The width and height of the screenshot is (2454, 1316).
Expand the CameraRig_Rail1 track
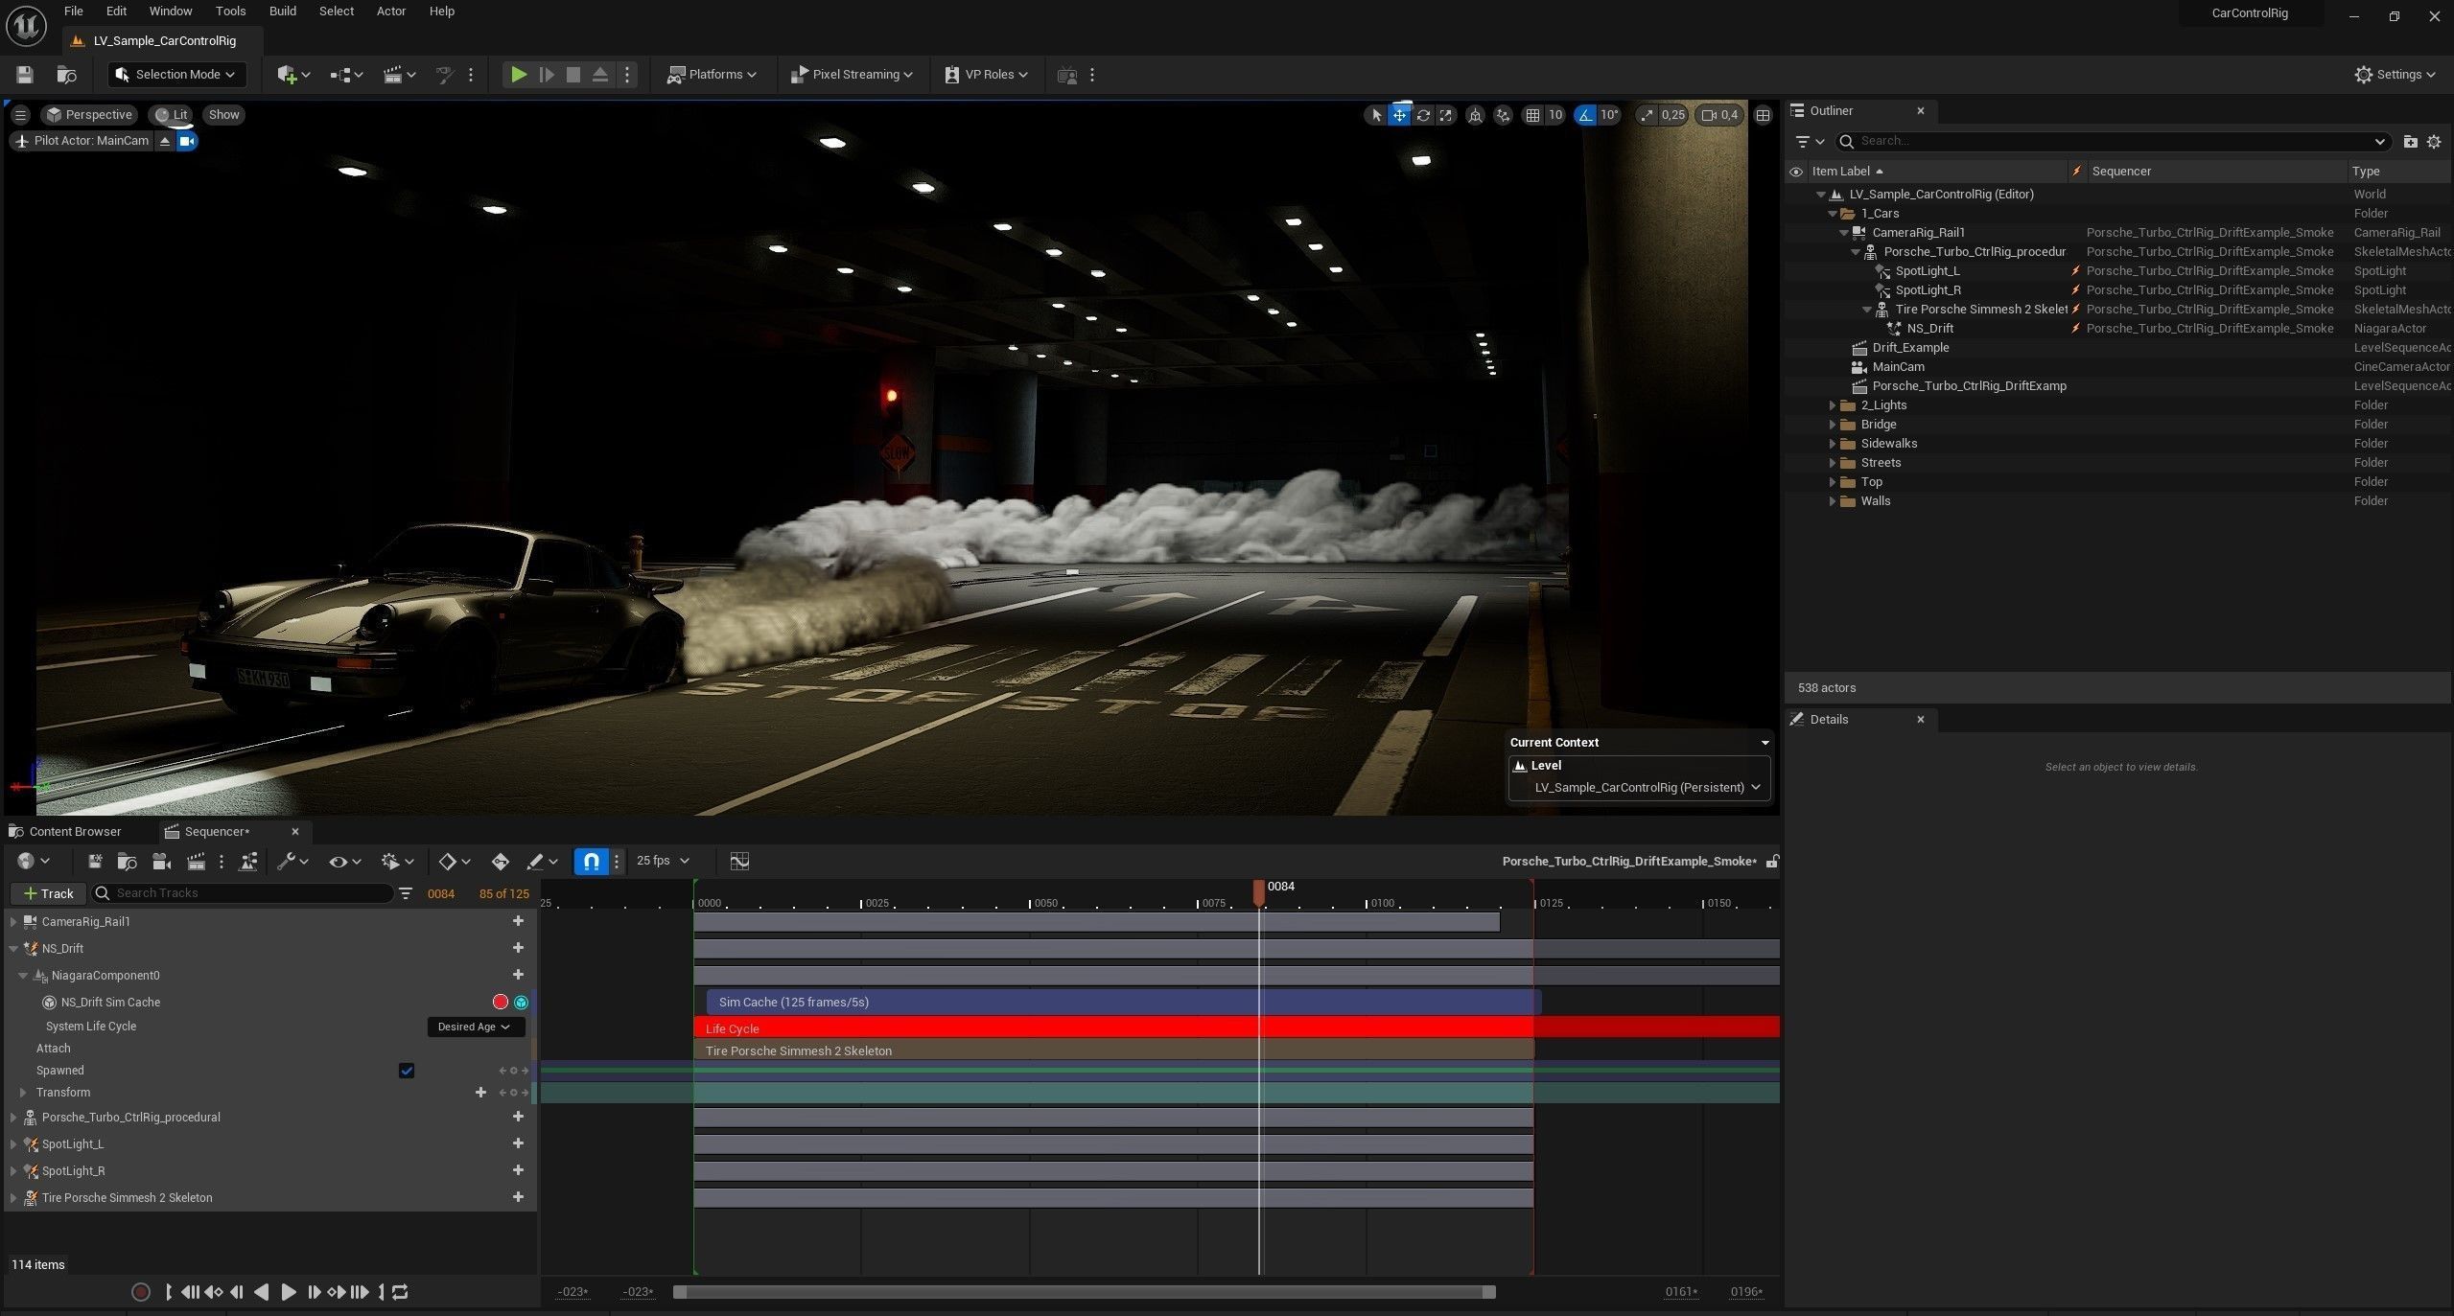(13, 922)
